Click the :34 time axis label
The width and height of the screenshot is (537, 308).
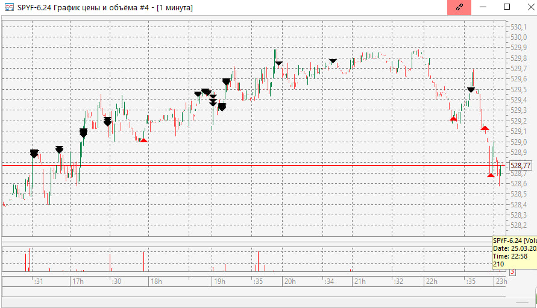tap(329, 281)
